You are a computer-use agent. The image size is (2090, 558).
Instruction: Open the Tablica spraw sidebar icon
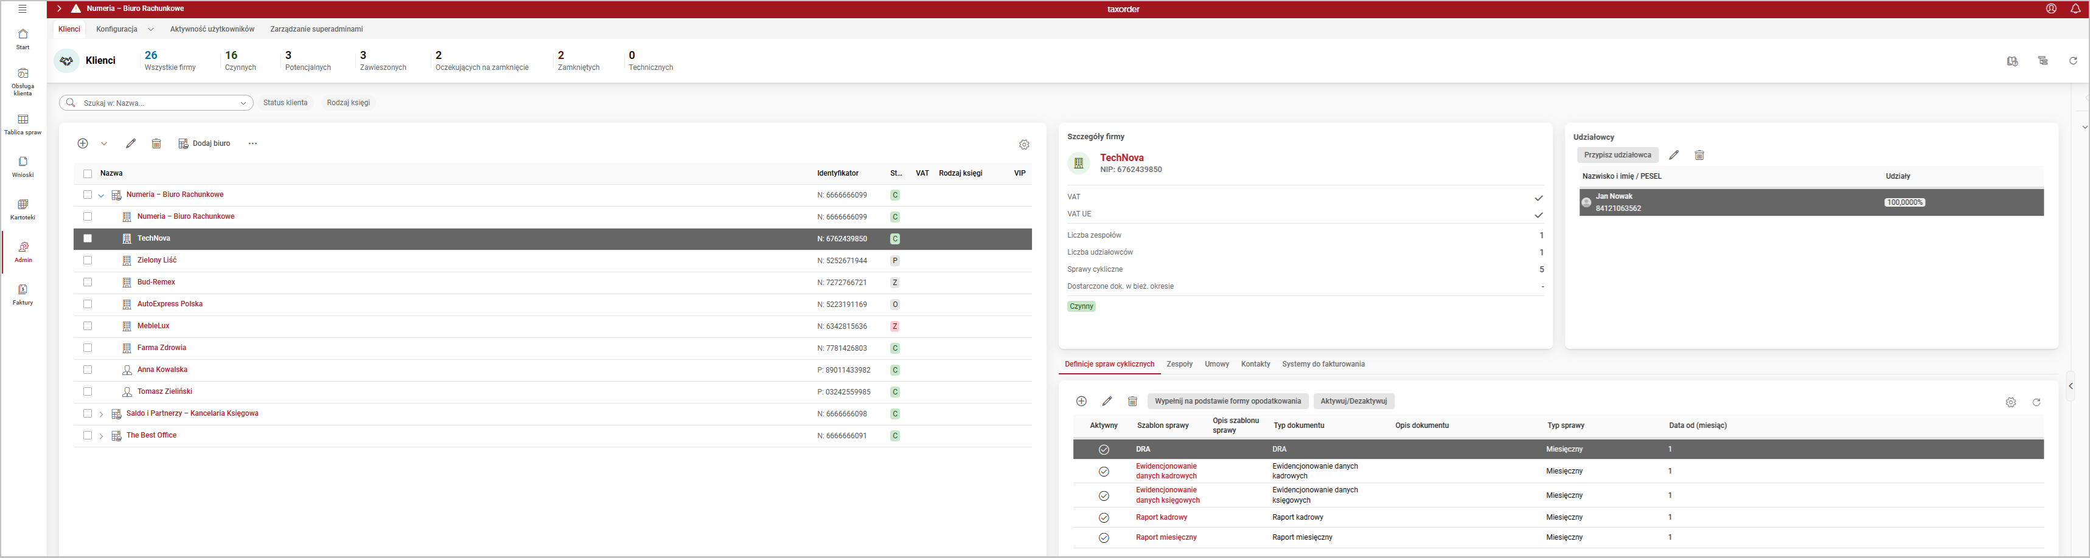(23, 124)
